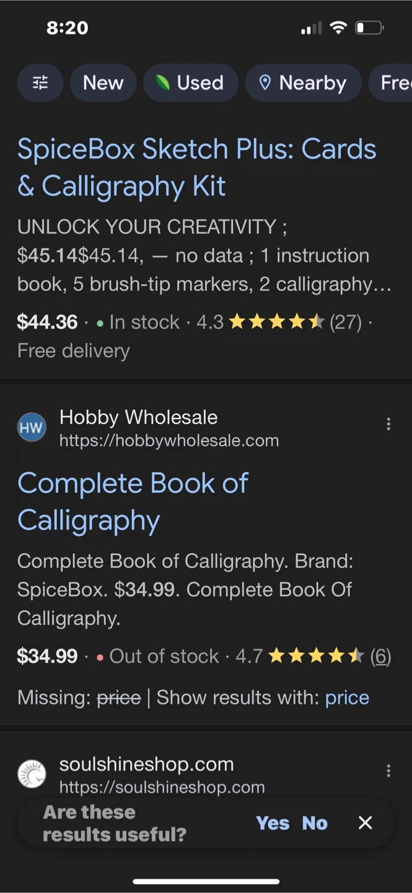The height and width of the screenshot is (893, 412).
Task: Tap the location pin icon in Nearby
Action: [265, 83]
